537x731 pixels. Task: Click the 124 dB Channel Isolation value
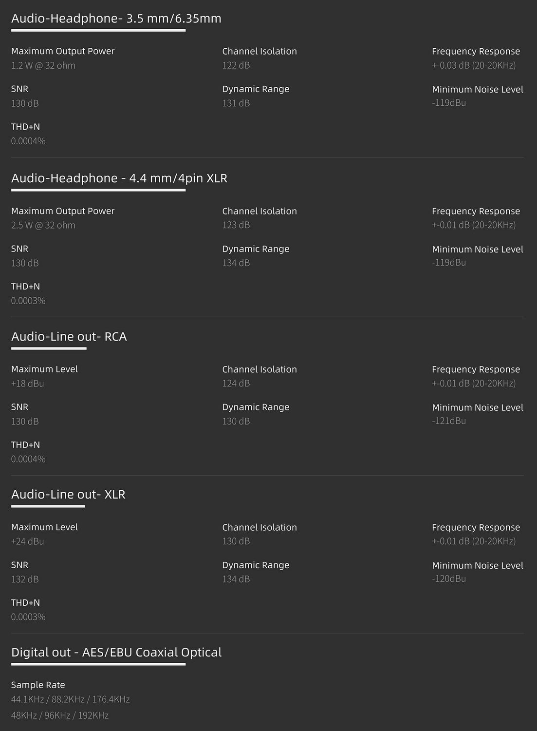(236, 384)
